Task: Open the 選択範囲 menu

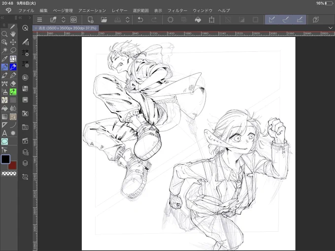Action: click(x=140, y=10)
